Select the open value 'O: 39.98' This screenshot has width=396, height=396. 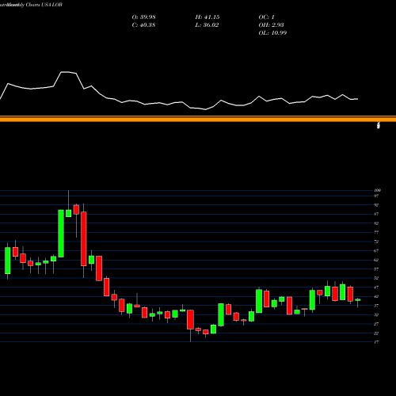click(x=143, y=17)
